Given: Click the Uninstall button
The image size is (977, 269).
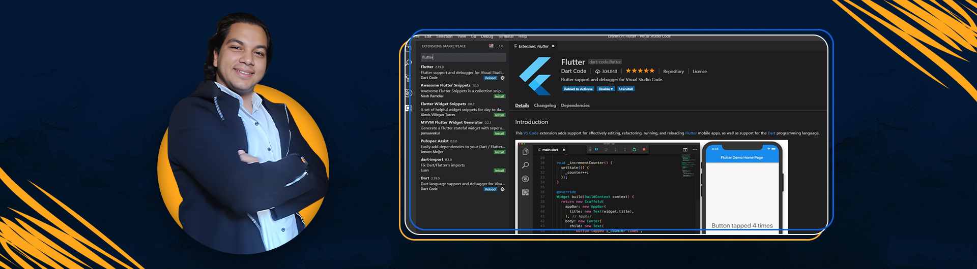Looking at the screenshot, I should (x=626, y=89).
